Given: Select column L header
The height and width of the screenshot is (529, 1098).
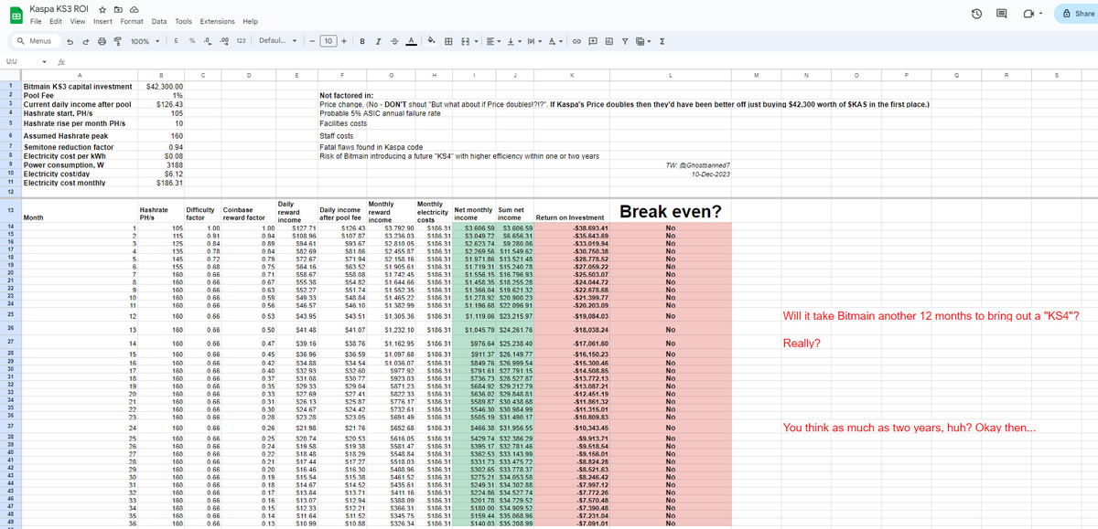Looking at the screenshot, I should point(671,76).
